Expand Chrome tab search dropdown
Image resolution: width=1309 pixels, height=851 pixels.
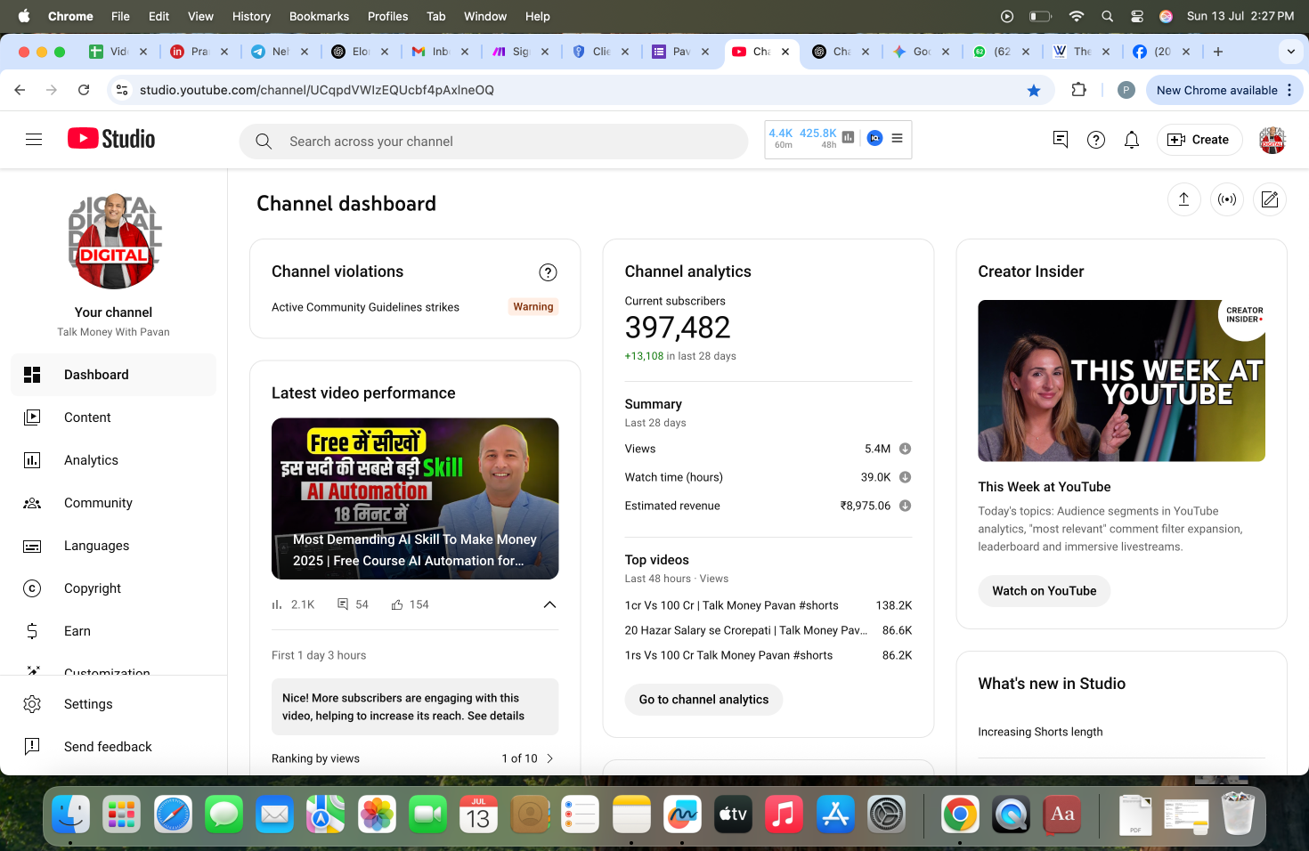click(1290, 52)
